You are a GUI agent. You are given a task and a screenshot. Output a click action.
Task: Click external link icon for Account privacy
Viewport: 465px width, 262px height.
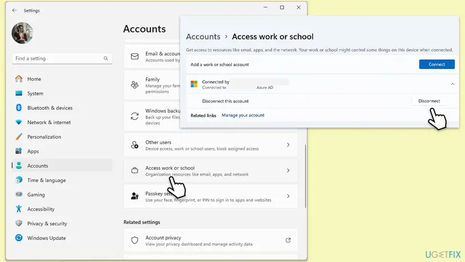pos(288,240)
